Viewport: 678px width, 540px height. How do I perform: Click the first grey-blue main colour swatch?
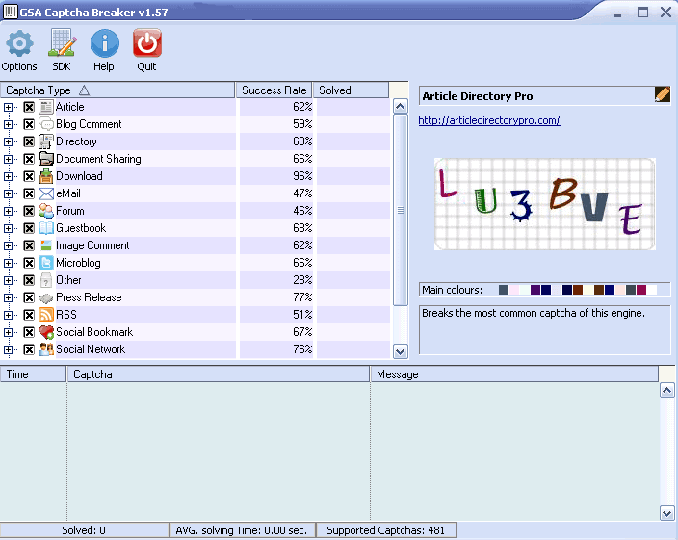[504, 290]
